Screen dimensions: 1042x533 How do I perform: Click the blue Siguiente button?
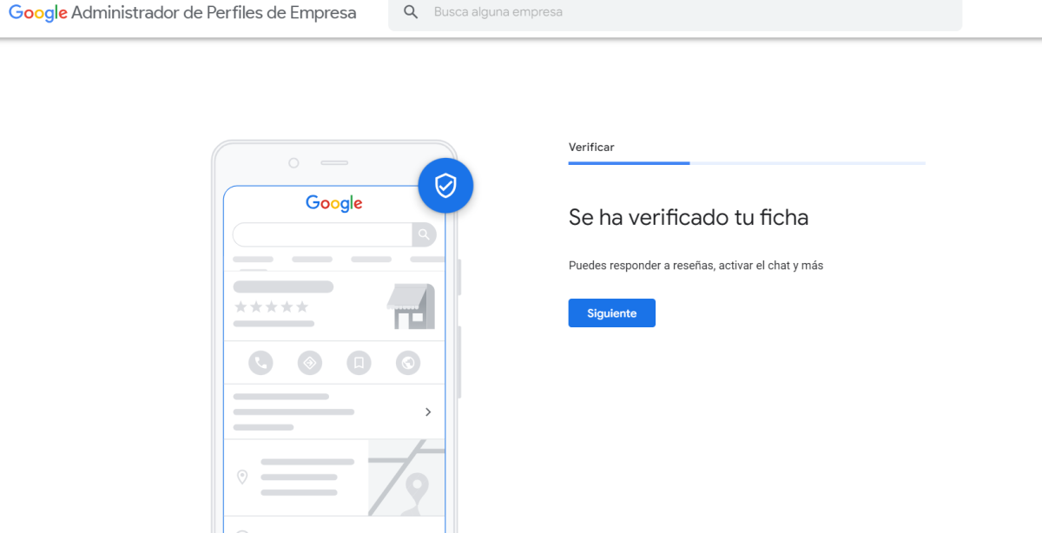pyautogui.click(x=611, y=313)
